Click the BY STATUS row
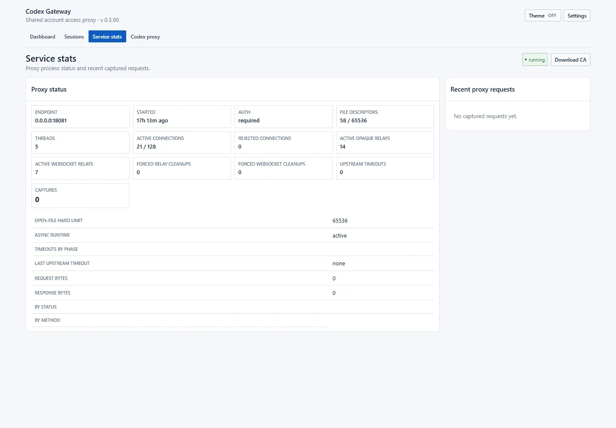Image resolution: width=616 pixels, height=428 pixels. 233,307
